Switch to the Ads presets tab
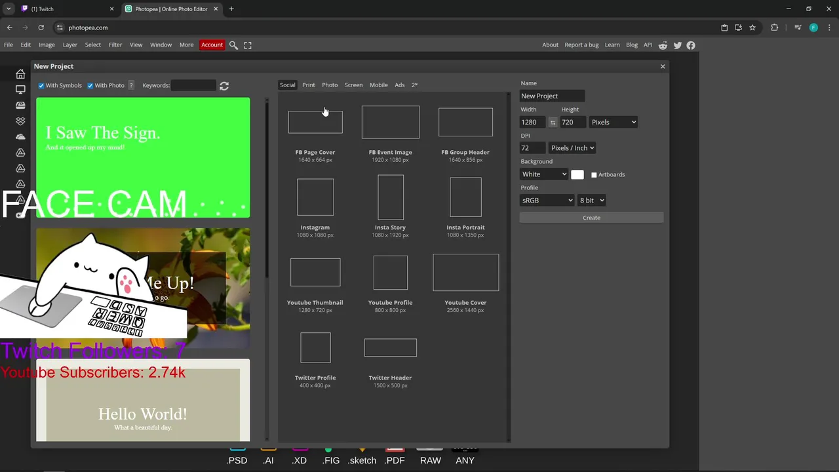The width and height of the screenshot is (839, 472). click(x=399, y=85)
